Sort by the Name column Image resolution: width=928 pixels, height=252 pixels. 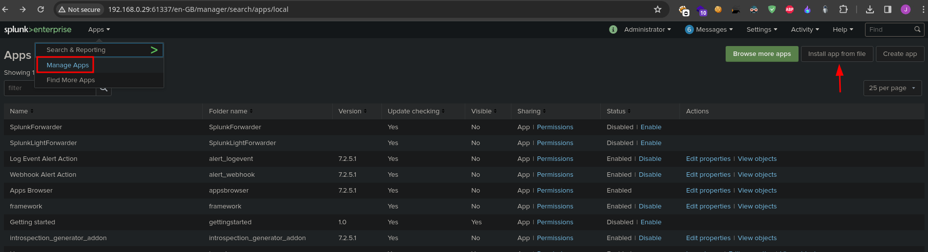[x=22, y=111]
